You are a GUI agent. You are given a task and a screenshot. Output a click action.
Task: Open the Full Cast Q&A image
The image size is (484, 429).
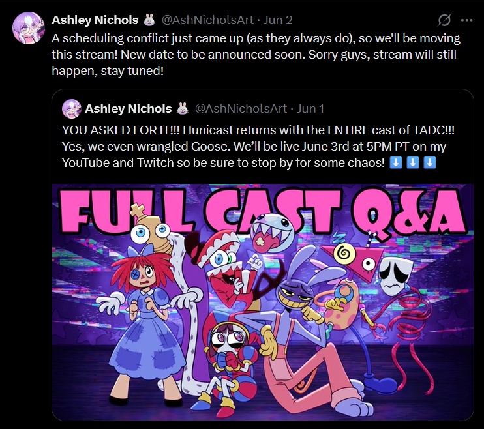click(263, 302)
